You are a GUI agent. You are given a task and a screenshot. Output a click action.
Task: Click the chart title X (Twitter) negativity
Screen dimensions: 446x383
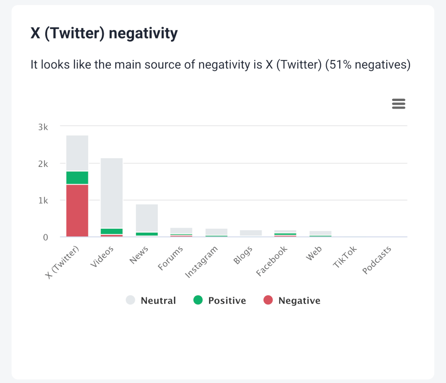click(x=104, y=33)
